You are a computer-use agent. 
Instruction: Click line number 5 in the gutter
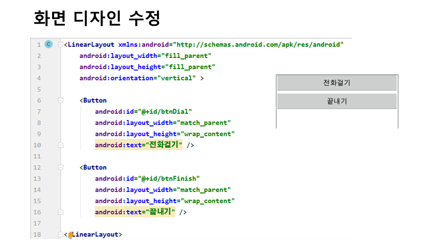(x=39, y=89)
